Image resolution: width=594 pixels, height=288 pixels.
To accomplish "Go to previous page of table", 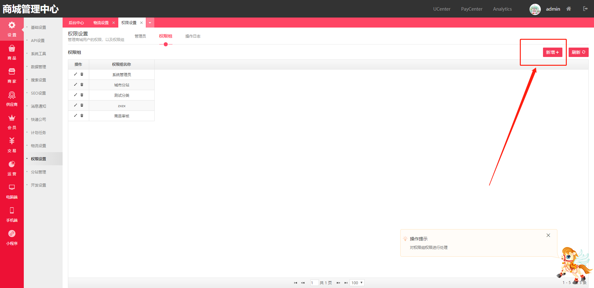I will (303, 283).
